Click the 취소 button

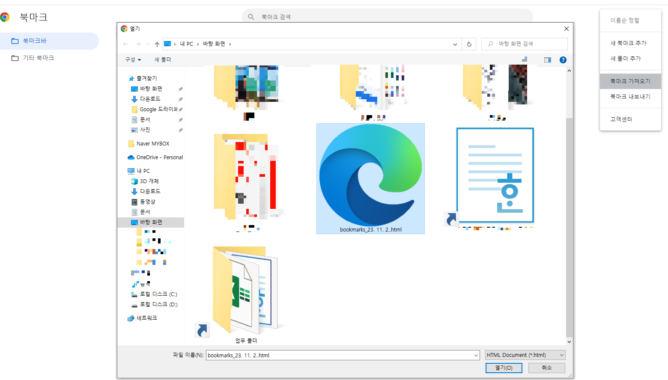547,368
